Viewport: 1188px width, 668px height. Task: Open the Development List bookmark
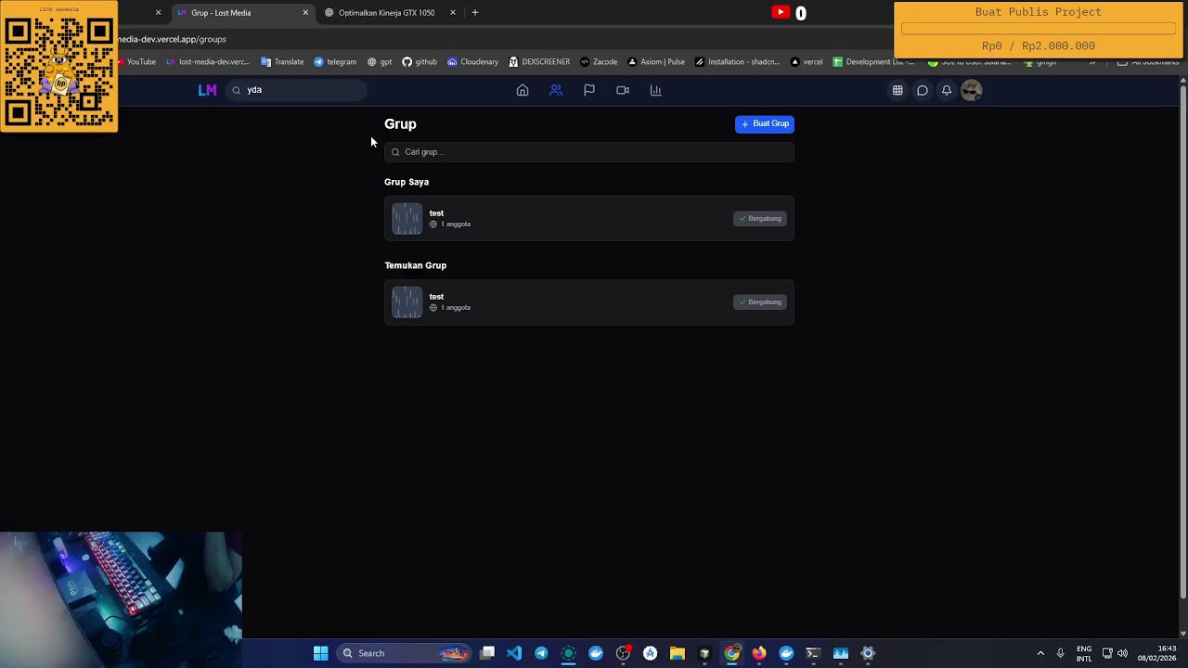click(873, 62)
